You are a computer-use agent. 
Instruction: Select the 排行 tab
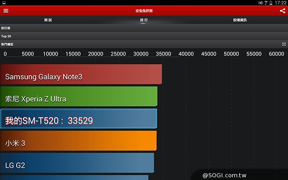(144, 20)
